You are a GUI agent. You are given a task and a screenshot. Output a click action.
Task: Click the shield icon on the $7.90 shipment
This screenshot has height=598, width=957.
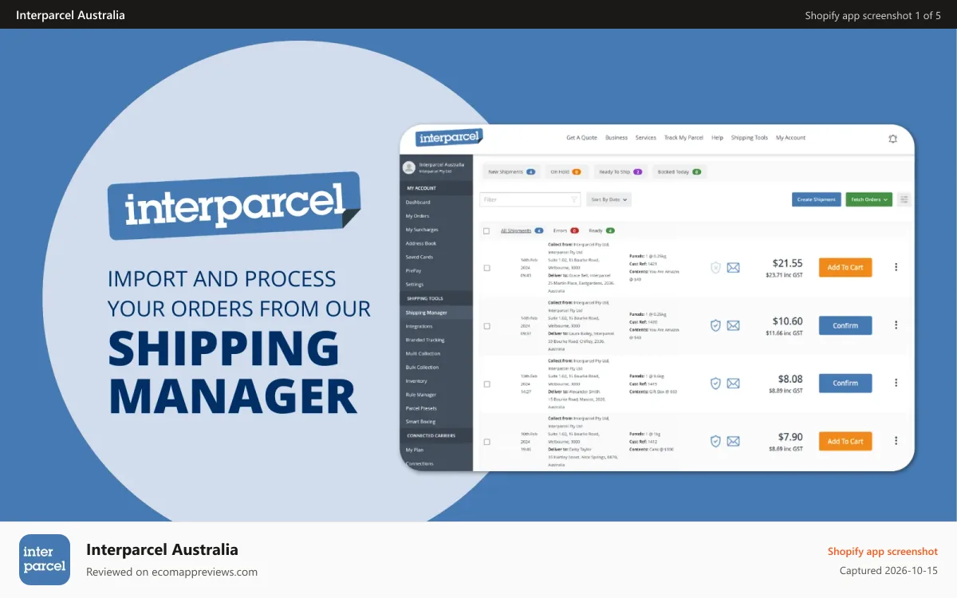(x=715, y=441)
